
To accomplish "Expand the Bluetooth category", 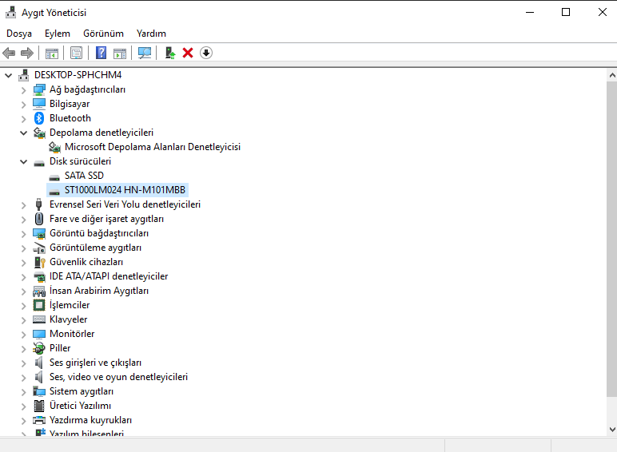I will tap(24, 119).
